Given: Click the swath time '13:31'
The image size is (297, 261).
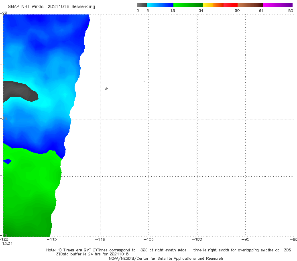Looking at the screenshot, I should coord(7,244).
